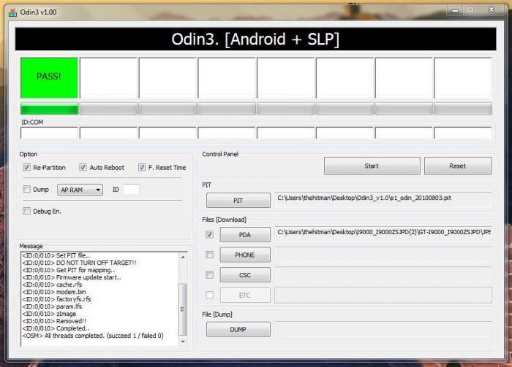
Task: Click the 'Removed!!' log line
Action: (x=54, y=321)
